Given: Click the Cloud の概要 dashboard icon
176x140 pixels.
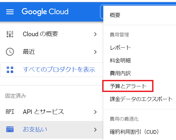Looking at the screenshot, I should 10,34.
